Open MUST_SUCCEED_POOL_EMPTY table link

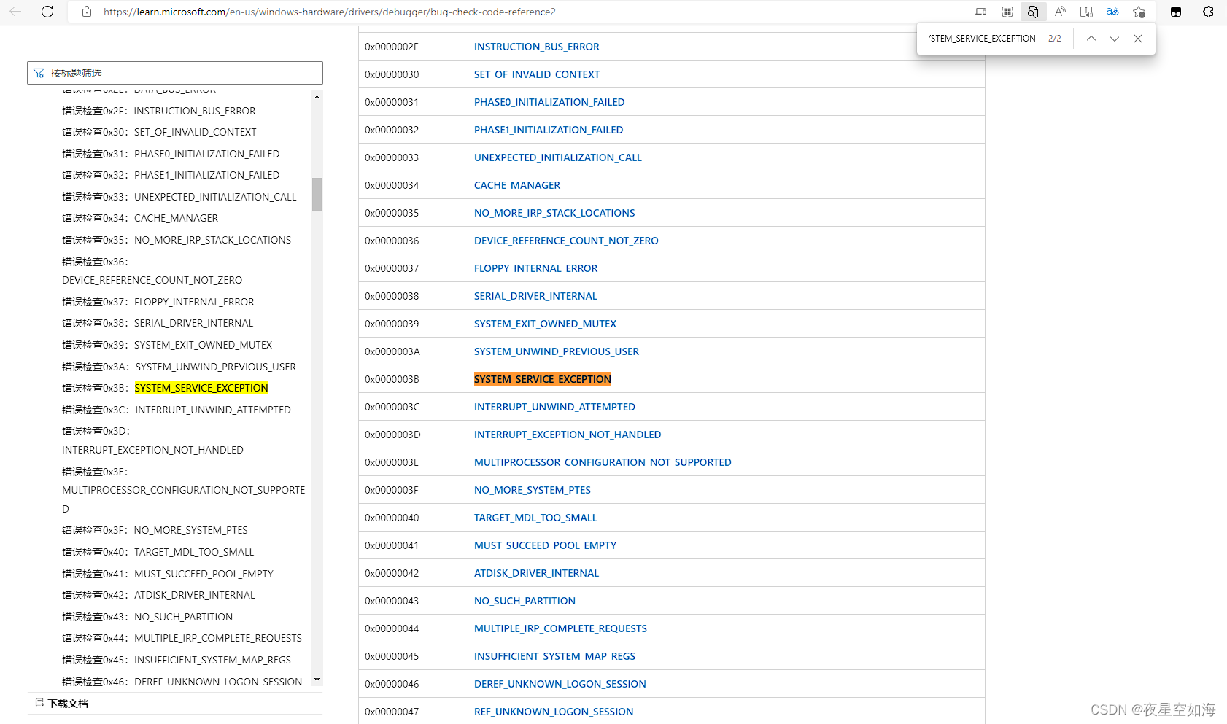[545, 545]
